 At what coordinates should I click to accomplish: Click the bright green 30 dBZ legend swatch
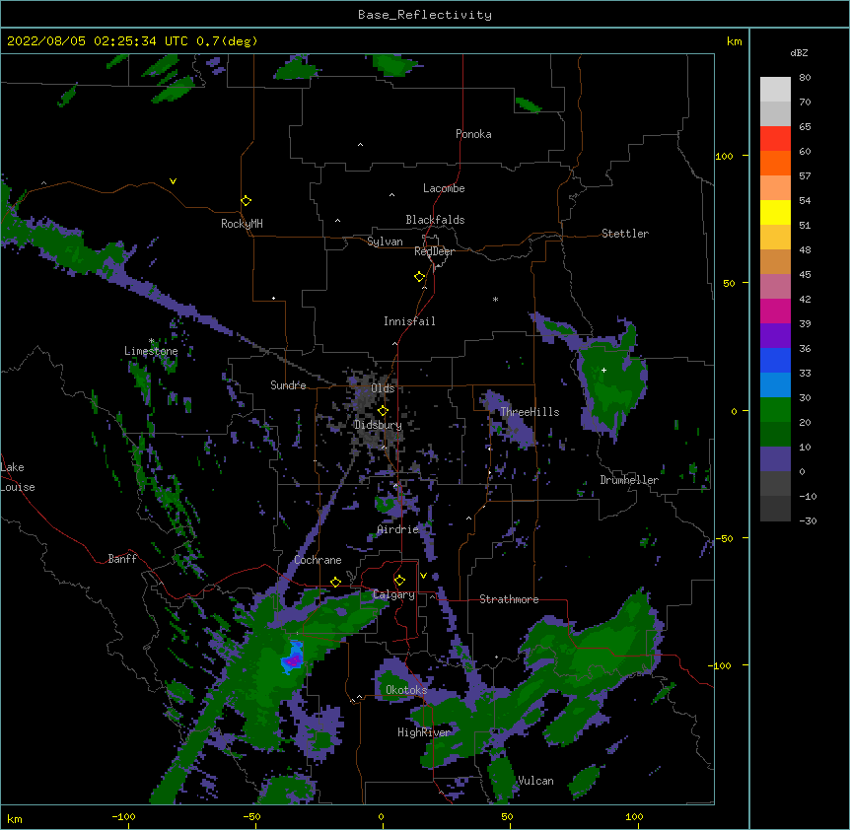pos(775,410)
